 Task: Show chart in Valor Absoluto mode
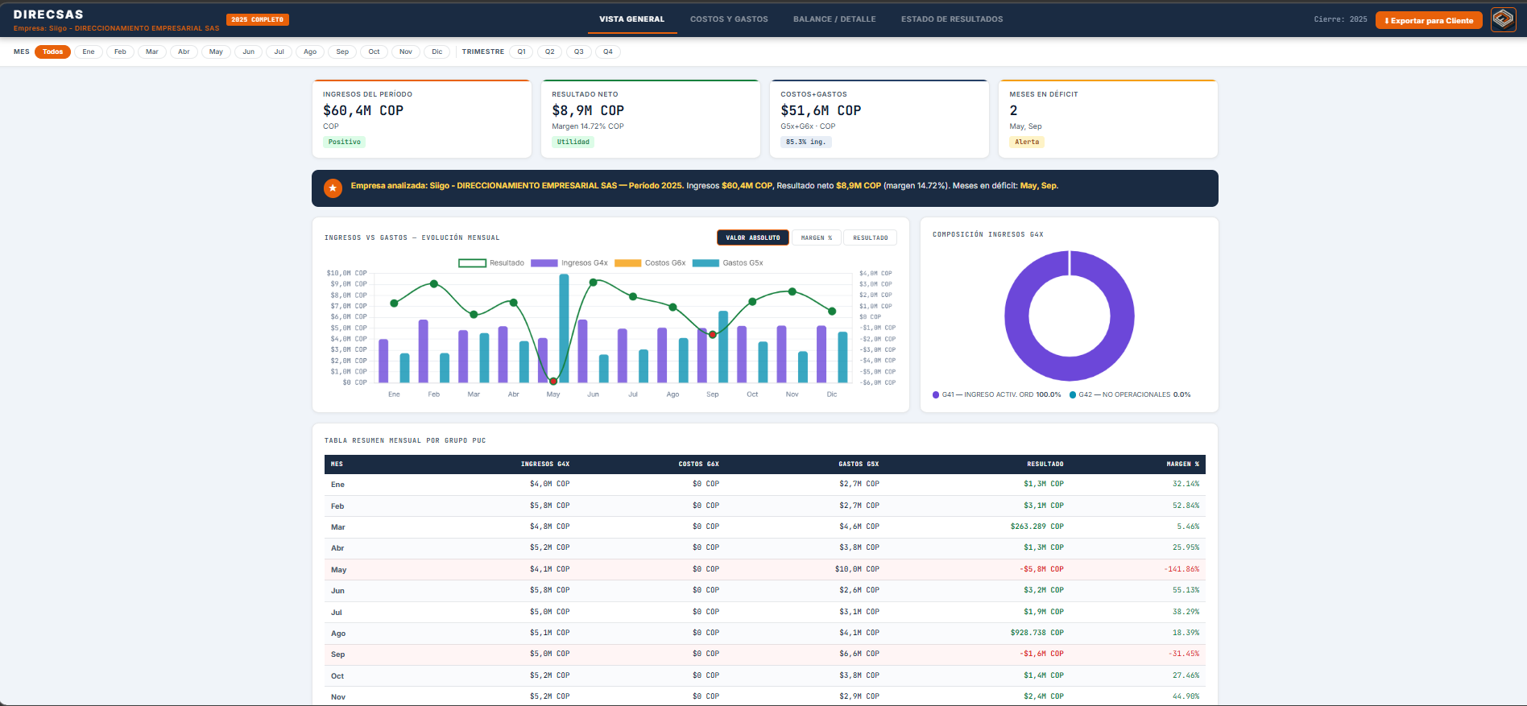(x=753, y=237)
